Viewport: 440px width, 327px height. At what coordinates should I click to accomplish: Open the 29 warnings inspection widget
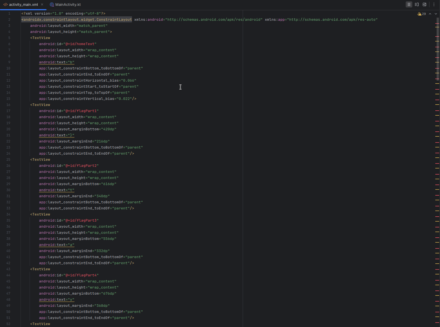(422, 14)
